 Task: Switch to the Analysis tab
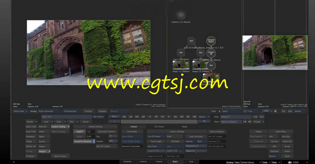coord(133,127)
